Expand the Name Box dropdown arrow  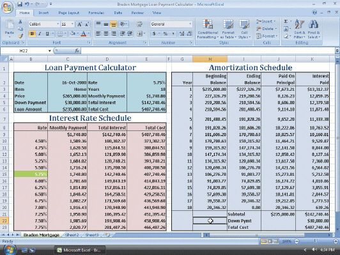coord(50,50)
